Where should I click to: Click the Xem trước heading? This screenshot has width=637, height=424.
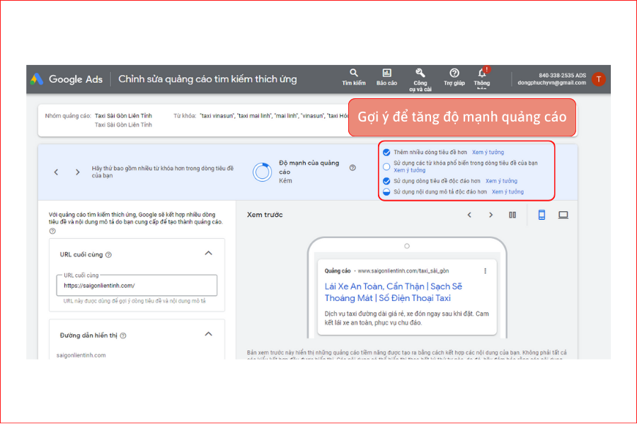tap(265, 215)
